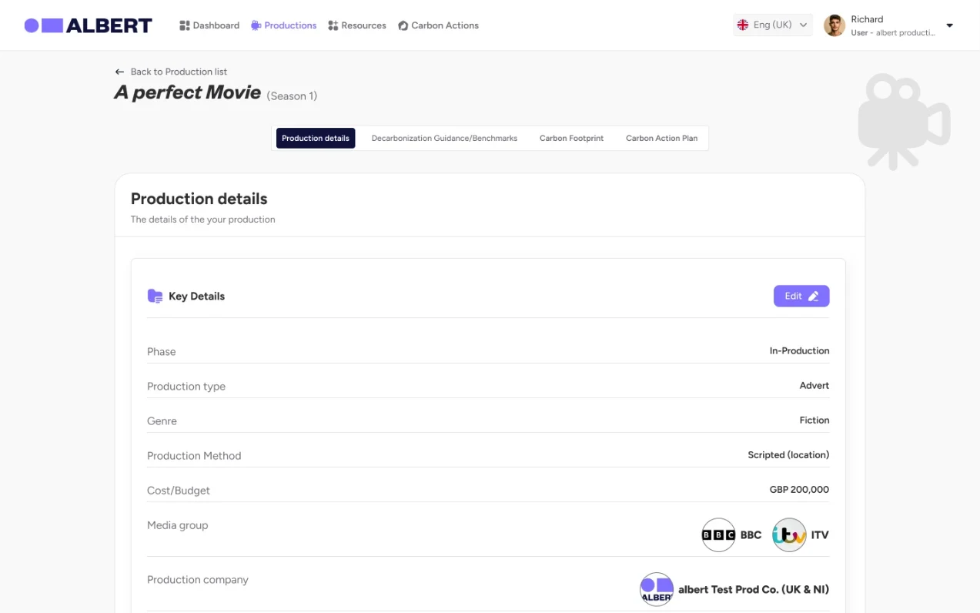The image size is (980, 613).
Task: Click Richard's profile avatar
Action: pos(835,25)
